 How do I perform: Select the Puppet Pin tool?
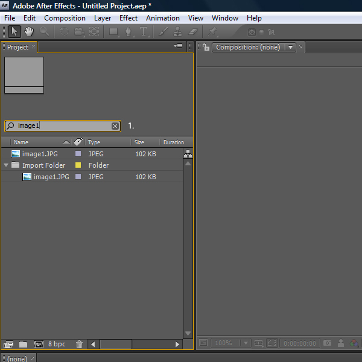pyautogui.click(x=212, y=32)
